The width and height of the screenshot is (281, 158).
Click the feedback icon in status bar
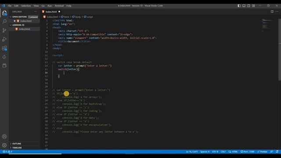[x=272, y=151]
